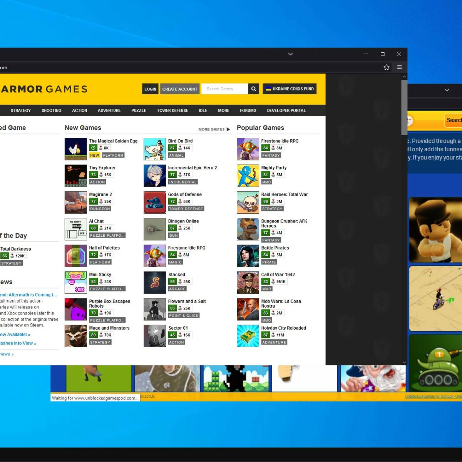Screen dimensions: 462x462
Task: Open the AI Chat game icon
Action: point(75,229)
